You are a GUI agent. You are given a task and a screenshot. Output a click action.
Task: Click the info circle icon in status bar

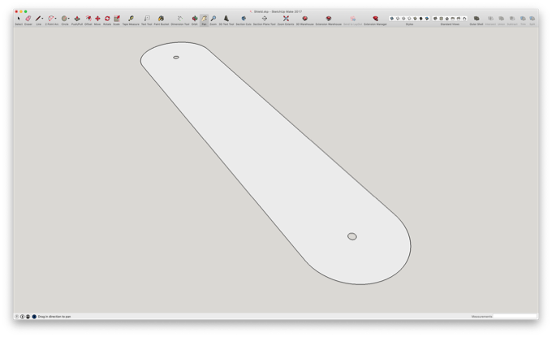[22, 317]
